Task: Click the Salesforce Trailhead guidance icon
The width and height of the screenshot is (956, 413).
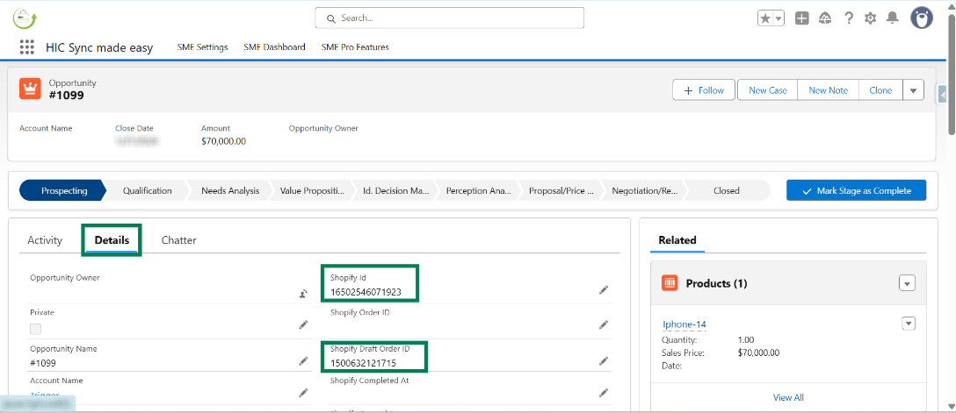Action: pos(825,18)
